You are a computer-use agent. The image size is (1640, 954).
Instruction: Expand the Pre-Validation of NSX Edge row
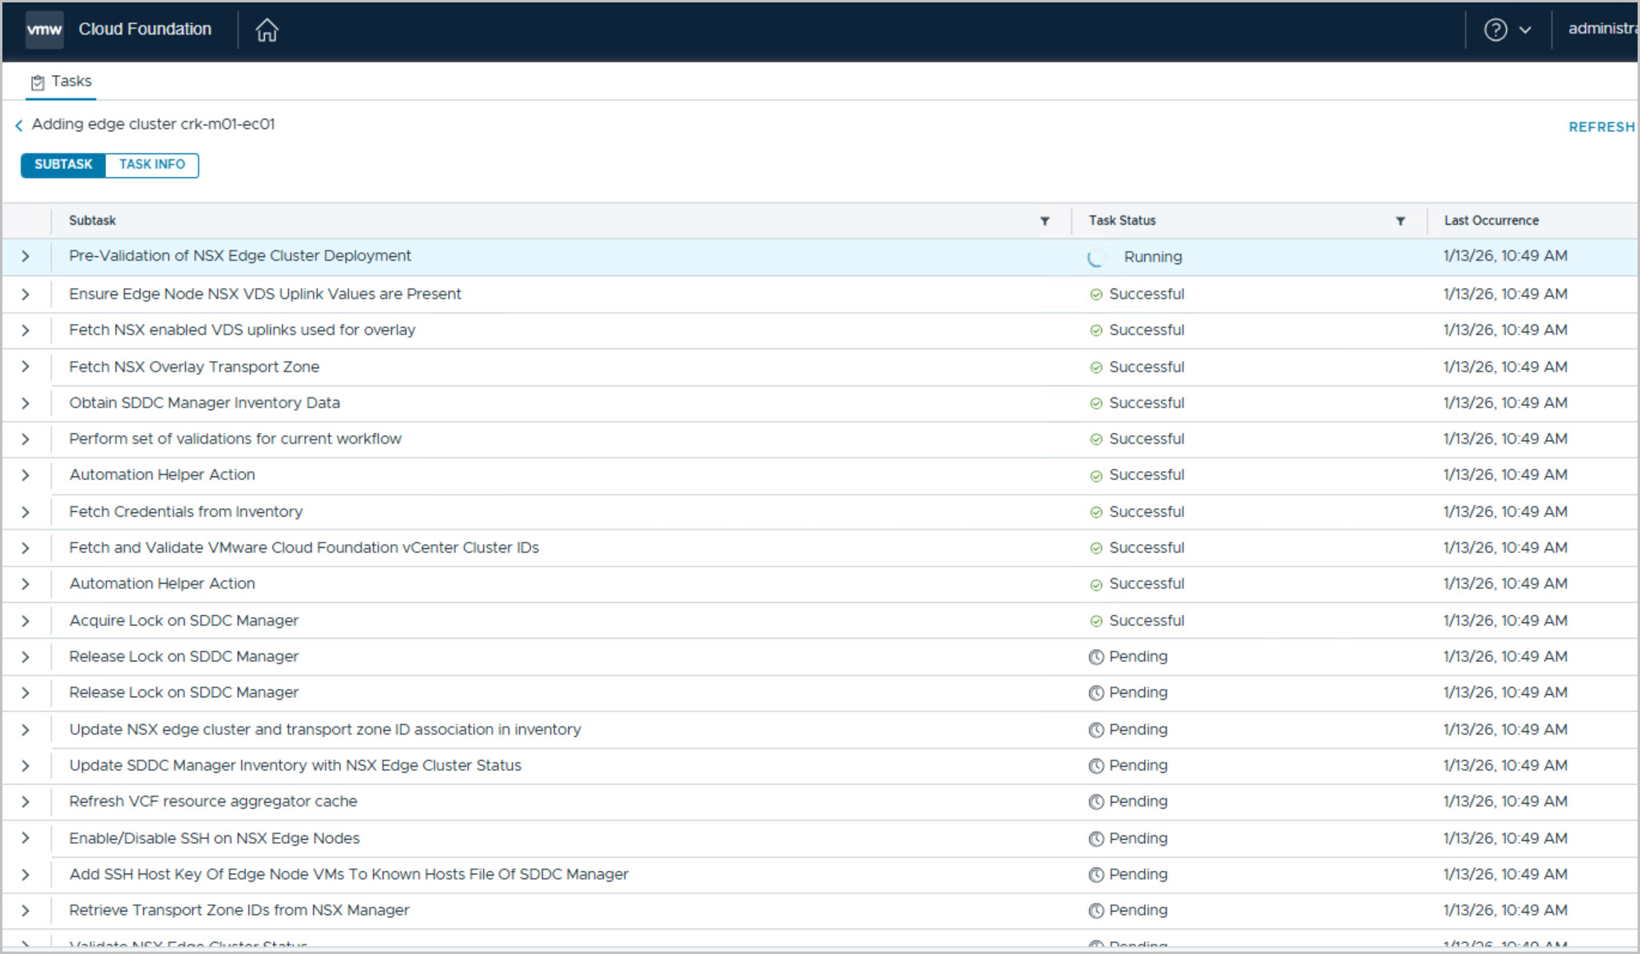click(26, 257)
